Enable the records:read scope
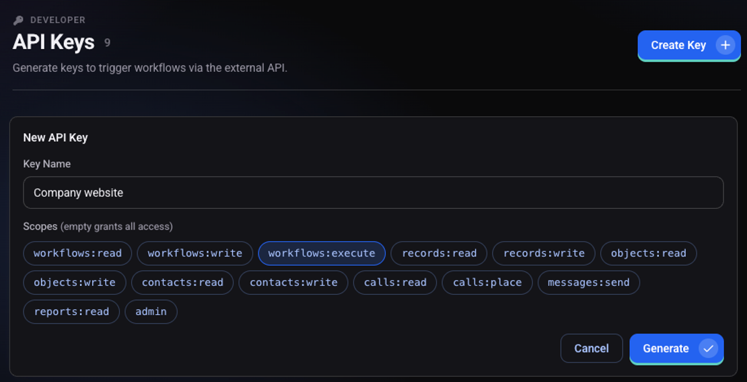 point(439,253)
